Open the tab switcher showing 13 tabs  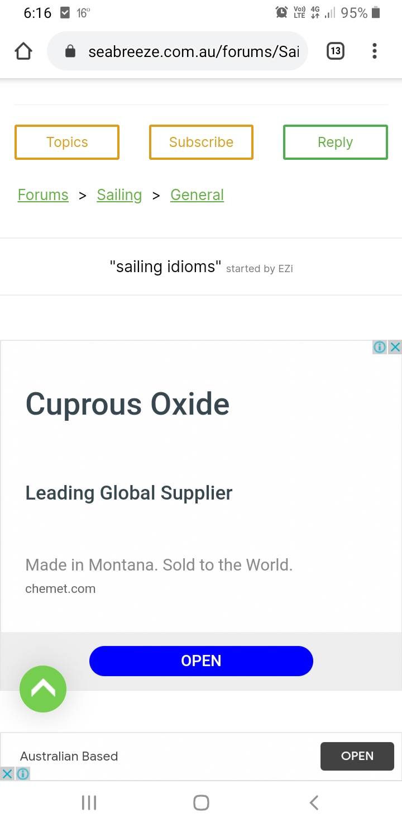tap(335, 51)
